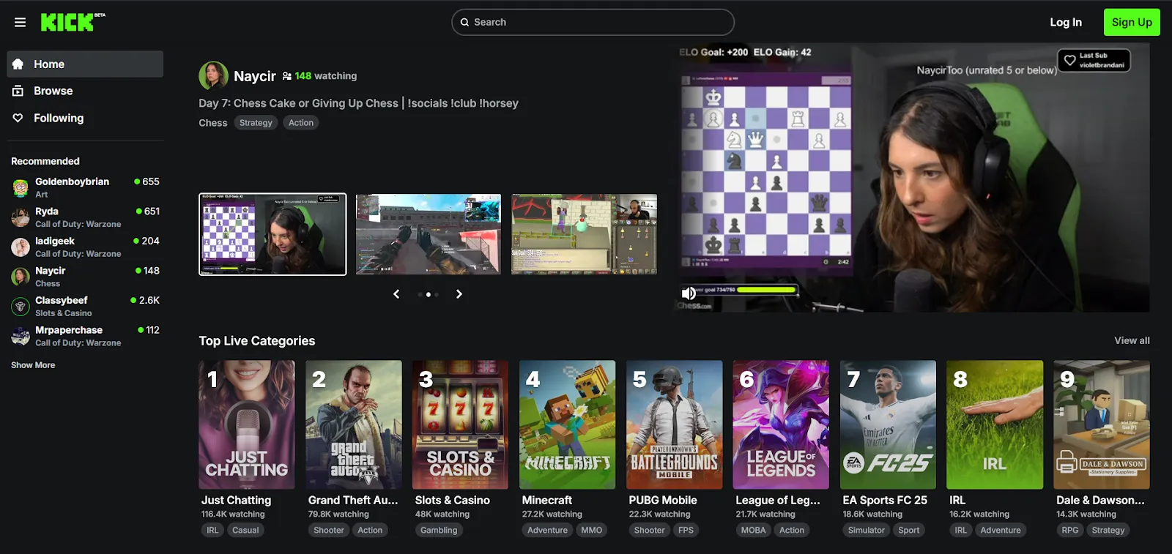Image resolution: width=1172 pixels, height=554 pixels.
Task: Click Naycir's avatar in featured stream header
Action: point(213,76)
